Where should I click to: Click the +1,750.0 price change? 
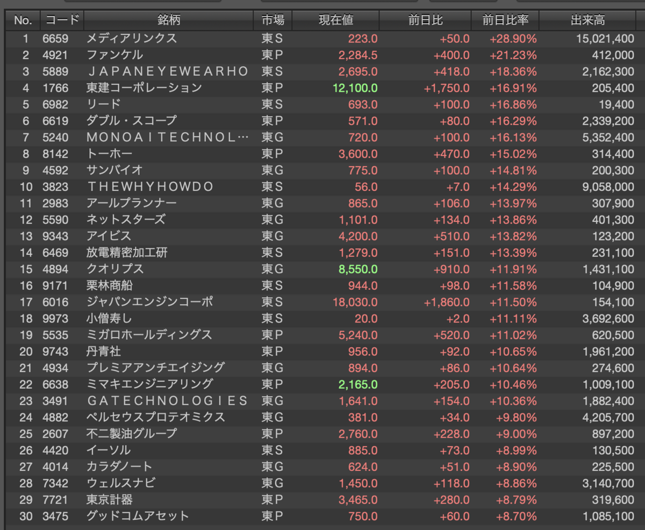pos(446,88)
